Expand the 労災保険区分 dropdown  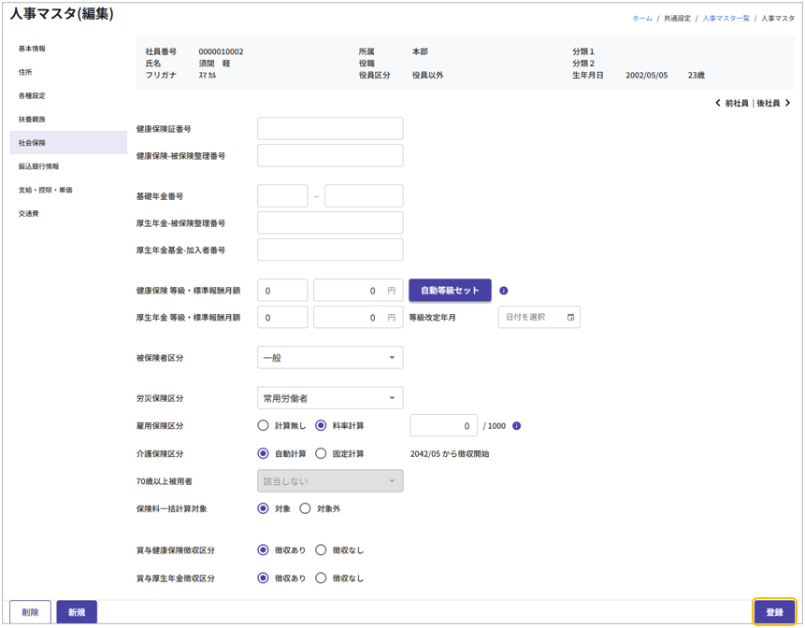tap(330, 398)
